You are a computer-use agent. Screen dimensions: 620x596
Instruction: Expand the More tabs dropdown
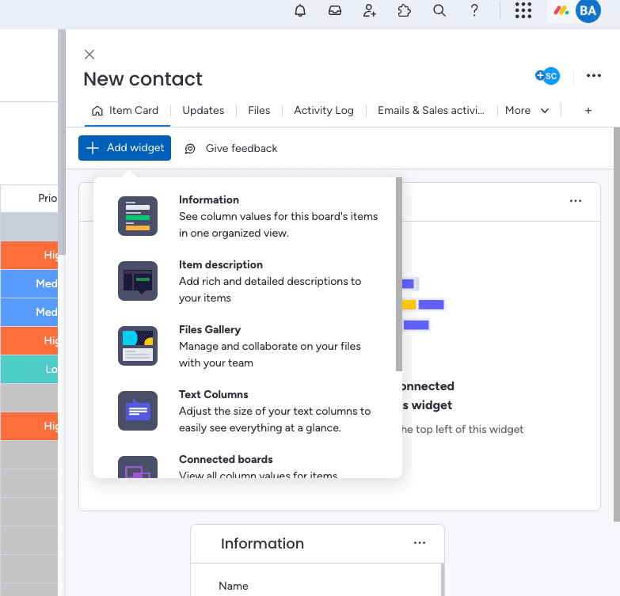pos(527,111)
